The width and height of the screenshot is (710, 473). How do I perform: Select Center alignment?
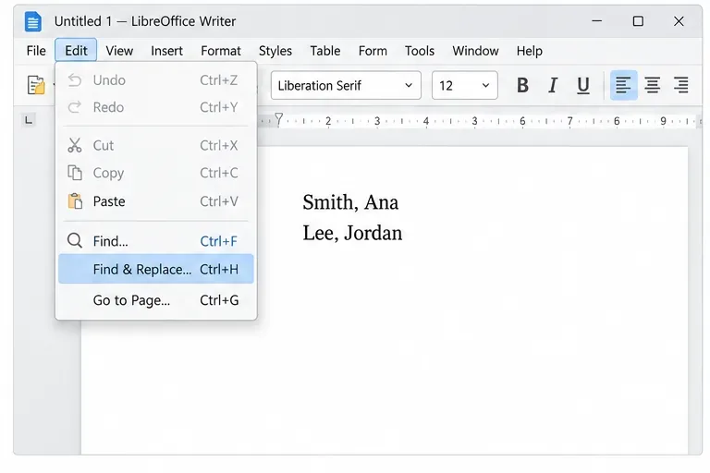[x=652, y=85]
